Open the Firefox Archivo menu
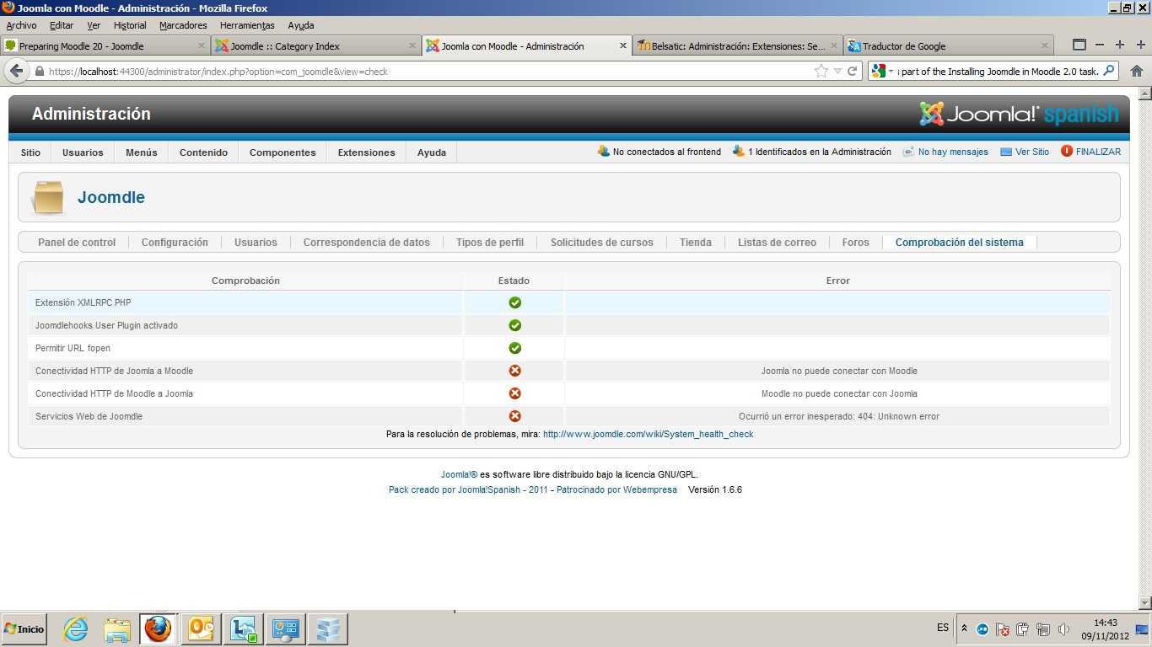The width and height of the screenshot is (1152, 647). click(21, 25)
